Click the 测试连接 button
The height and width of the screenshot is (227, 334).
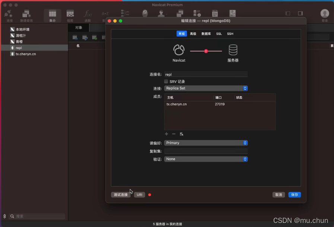coord(121,195)
